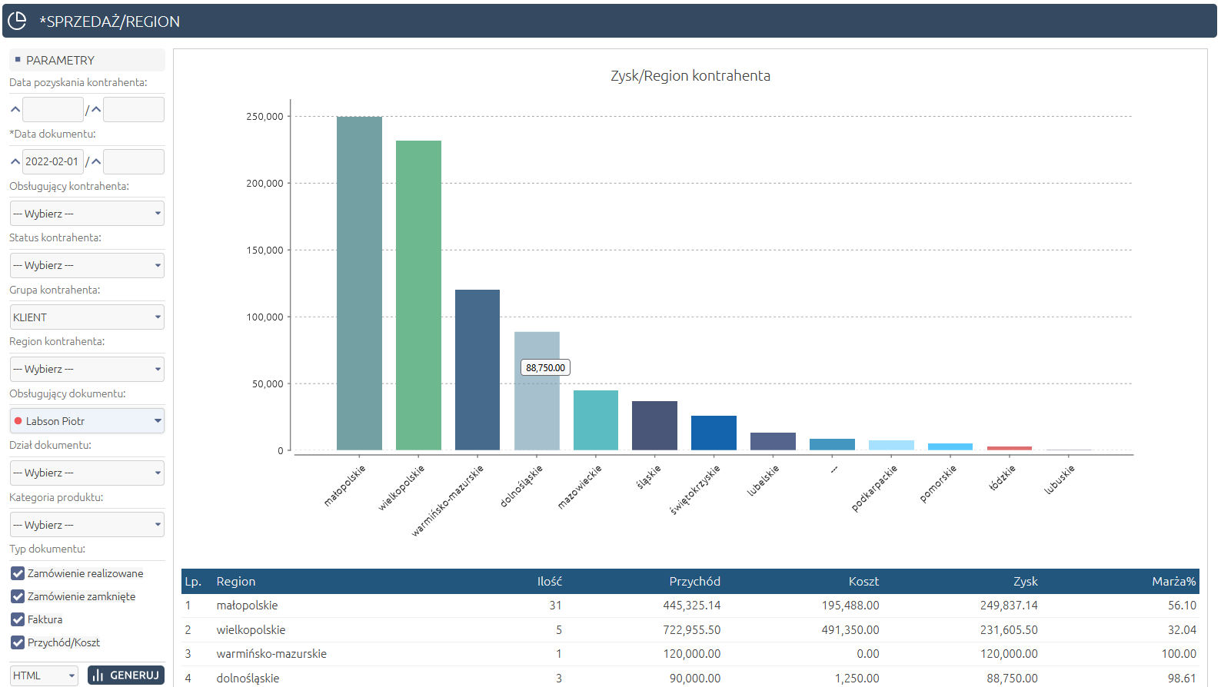This screenshot has width=1221, height=687.
Task: Click the Data dokumentu start date field
Action: coord(52,161)
